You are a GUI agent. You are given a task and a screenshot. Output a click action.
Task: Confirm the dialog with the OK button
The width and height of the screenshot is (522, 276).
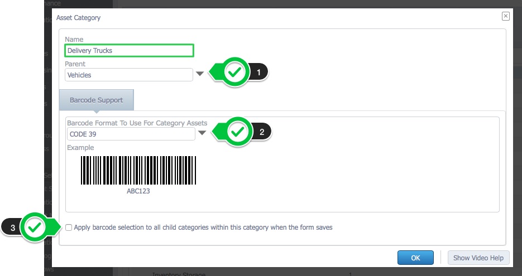(x=415, y=258)
